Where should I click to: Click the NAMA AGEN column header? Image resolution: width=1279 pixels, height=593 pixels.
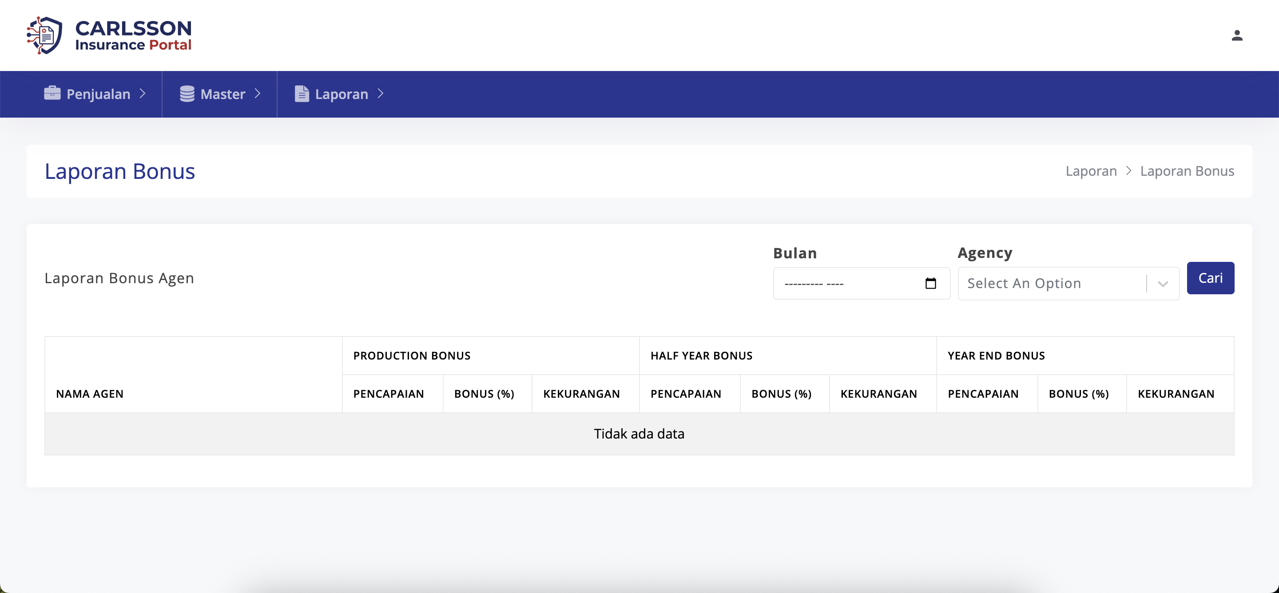tap(90, 394)
